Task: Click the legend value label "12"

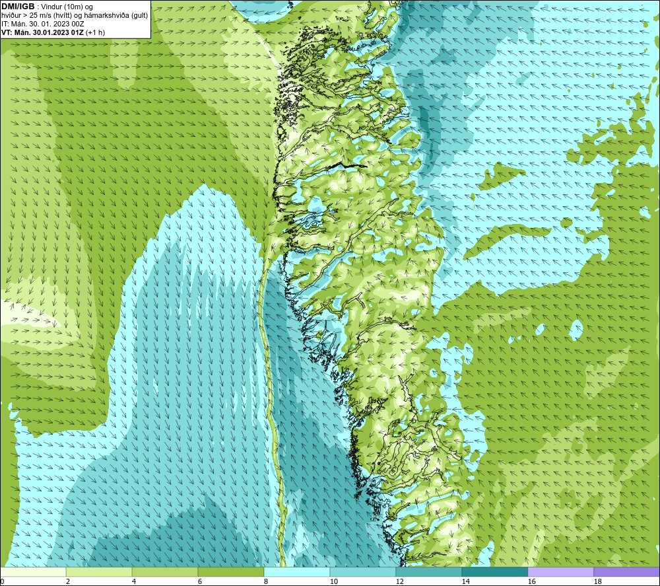Action: 399,581
